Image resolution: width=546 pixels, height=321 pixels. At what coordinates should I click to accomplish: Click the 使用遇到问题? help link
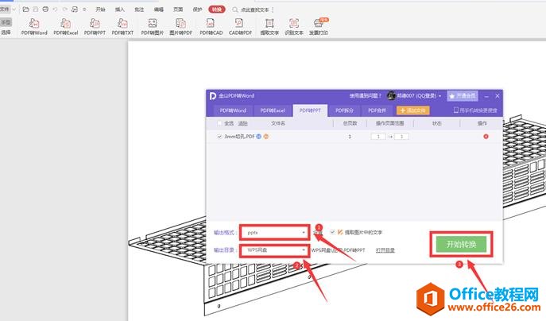click(366, 95)
